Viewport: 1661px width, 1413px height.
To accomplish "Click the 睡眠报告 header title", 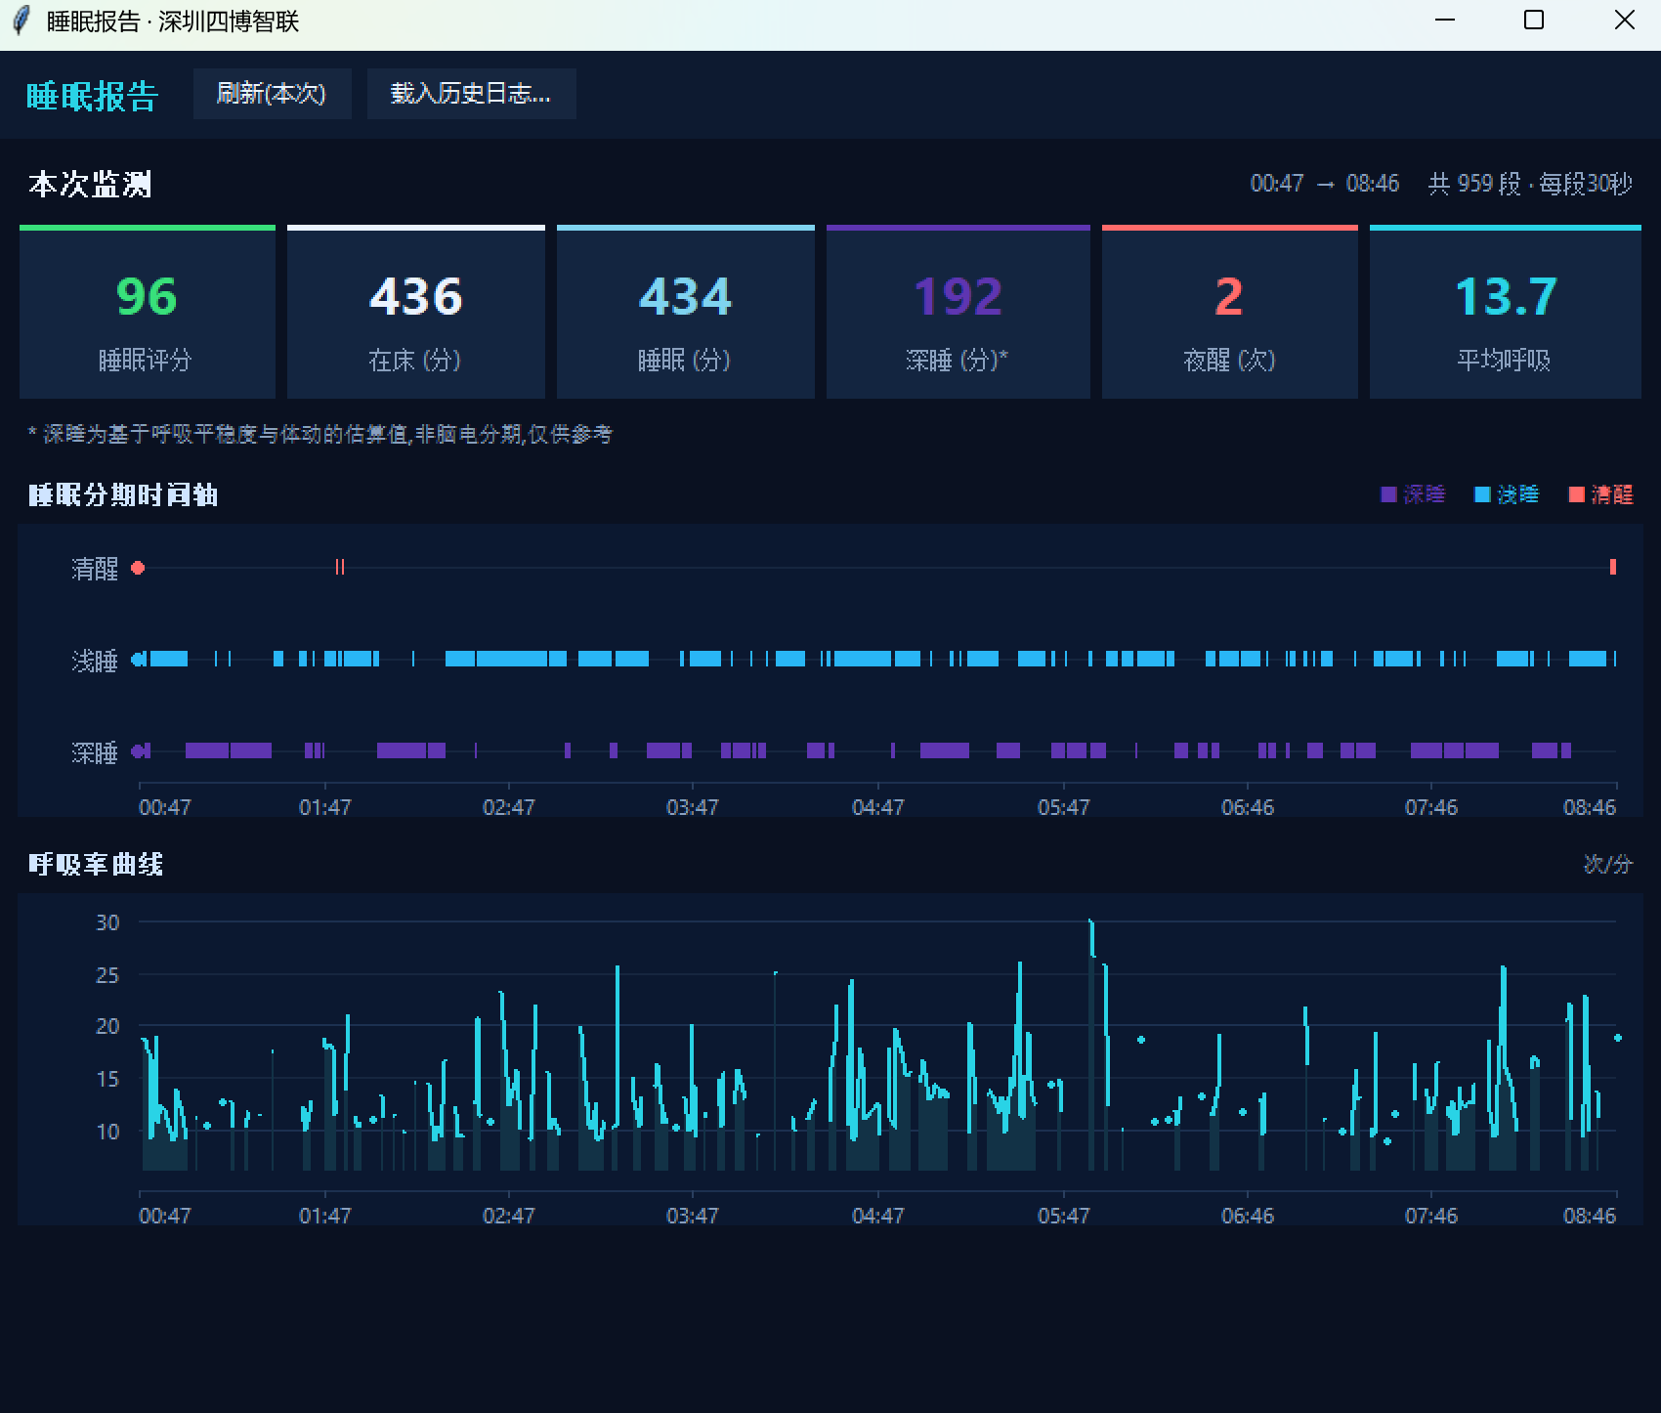I will [x=92, y=96].
